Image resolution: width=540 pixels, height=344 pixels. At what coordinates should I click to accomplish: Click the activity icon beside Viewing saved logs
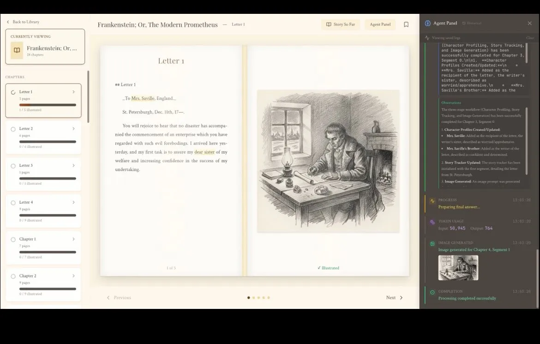pos(427,38)
